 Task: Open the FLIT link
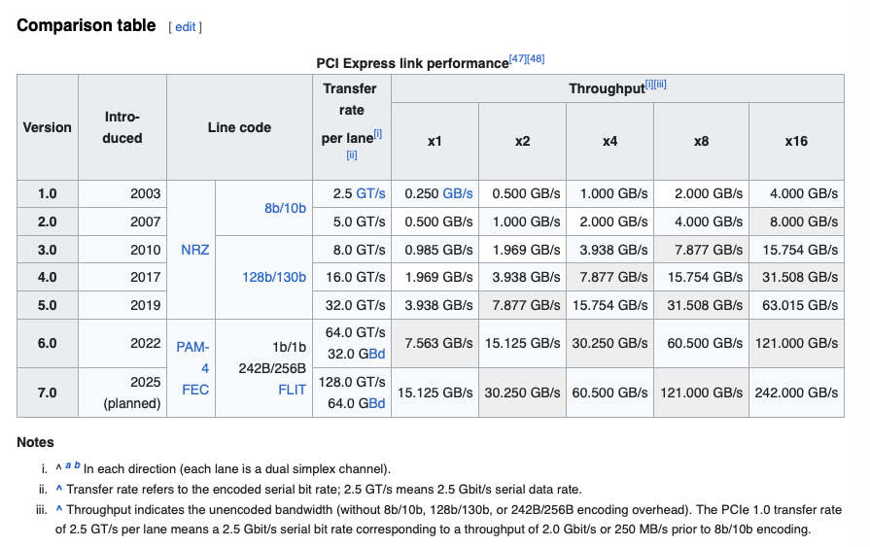coord(292,390)
